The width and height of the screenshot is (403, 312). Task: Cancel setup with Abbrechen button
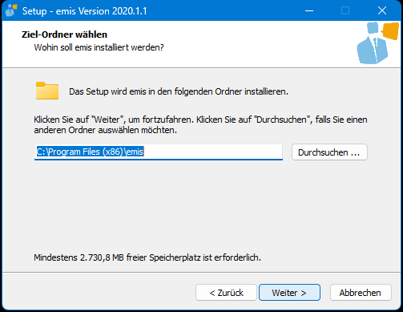tap(361, 293)
